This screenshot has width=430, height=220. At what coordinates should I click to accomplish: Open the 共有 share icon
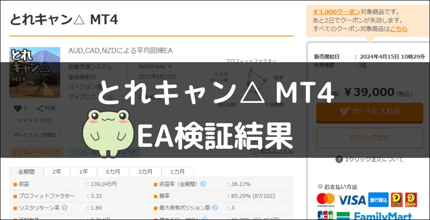point(40,109)
